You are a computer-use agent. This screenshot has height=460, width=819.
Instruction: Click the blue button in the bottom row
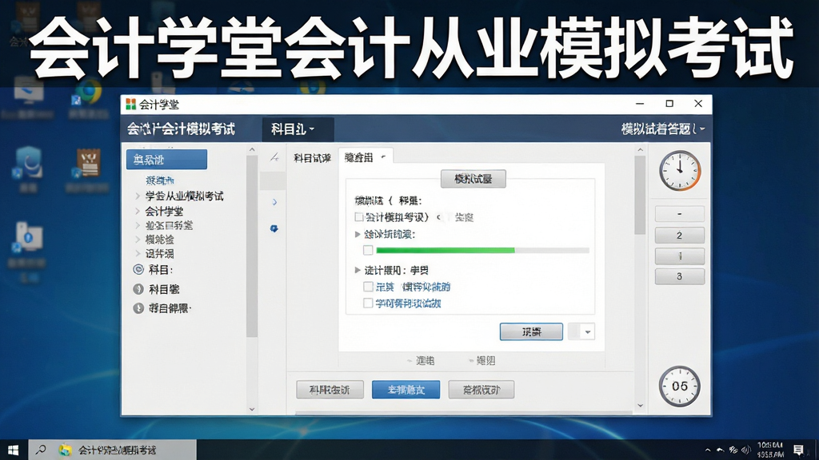(x=406, y=390)
